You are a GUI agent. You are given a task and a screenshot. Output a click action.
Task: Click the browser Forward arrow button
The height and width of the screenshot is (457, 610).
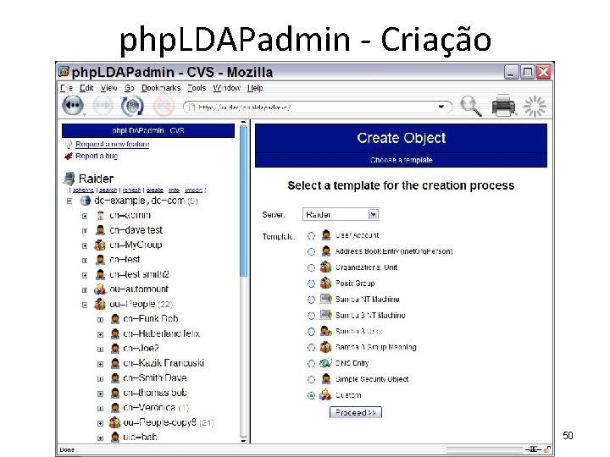pyautogui.click(x=103, y=105)
